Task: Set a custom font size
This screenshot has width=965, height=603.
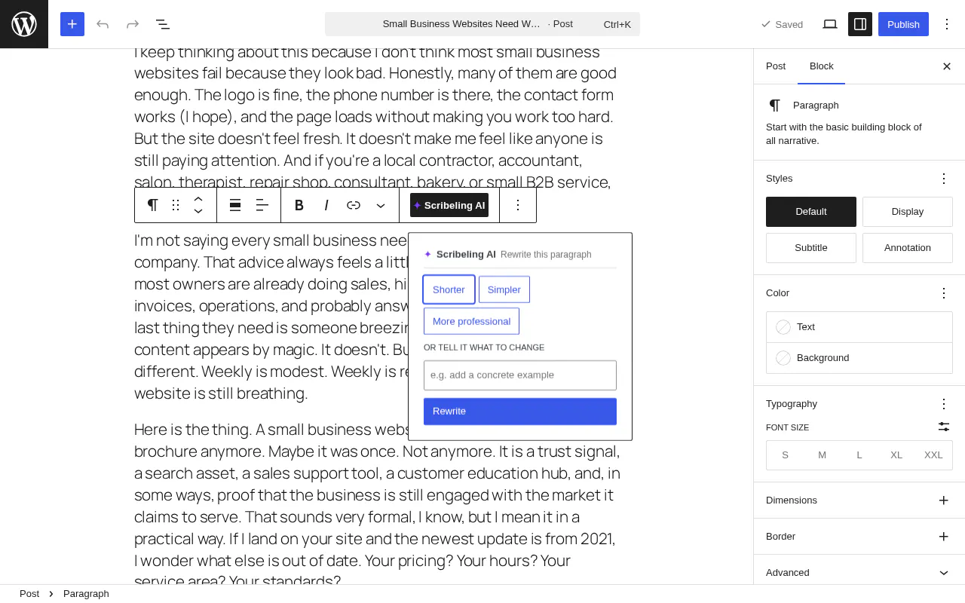Action: tap(944, 427)
